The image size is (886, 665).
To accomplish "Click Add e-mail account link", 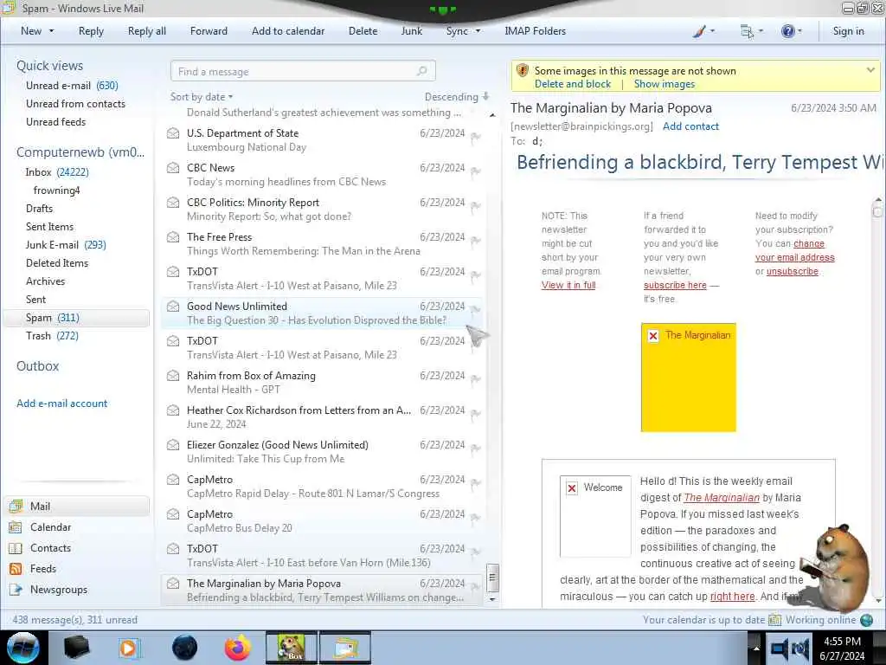I will pos(61,404).
